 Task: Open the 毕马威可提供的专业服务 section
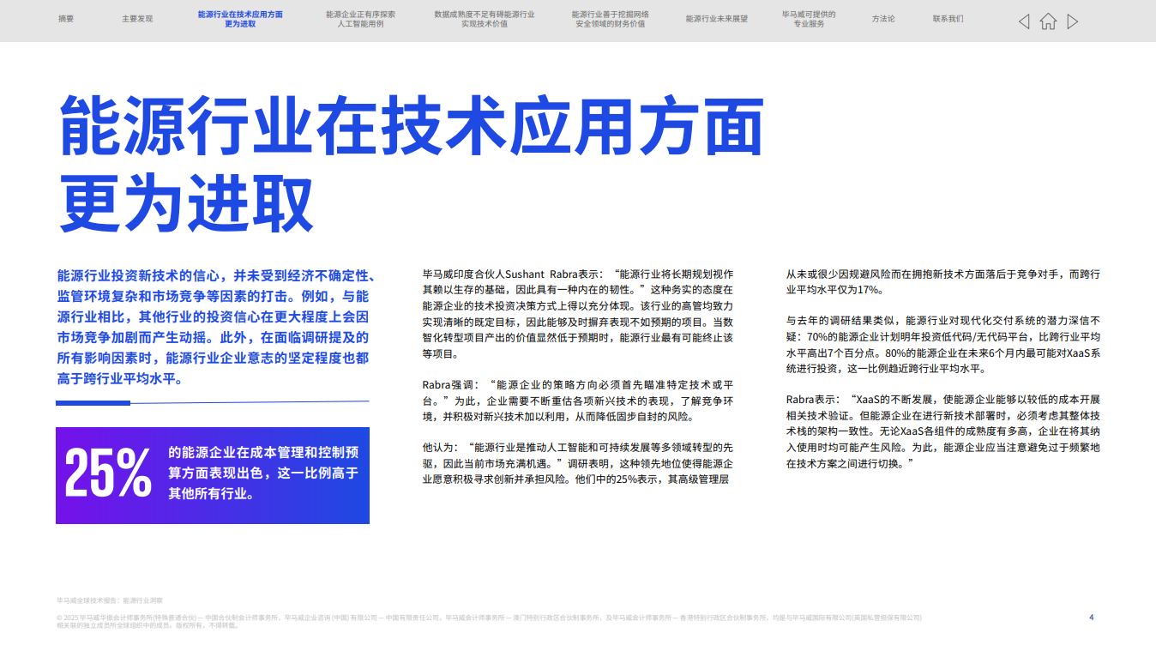click(x=807, y=21)
